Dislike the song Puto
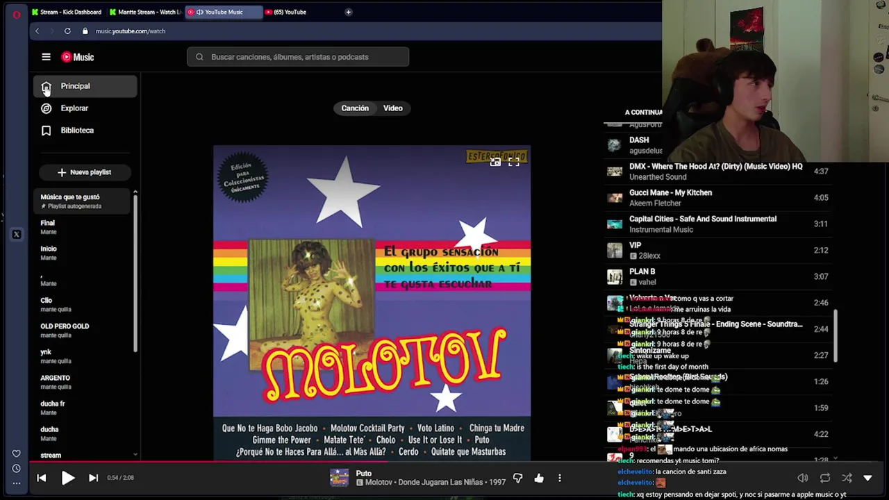Image resolution: width=889 pixels, height=500 pixels. 517,478
